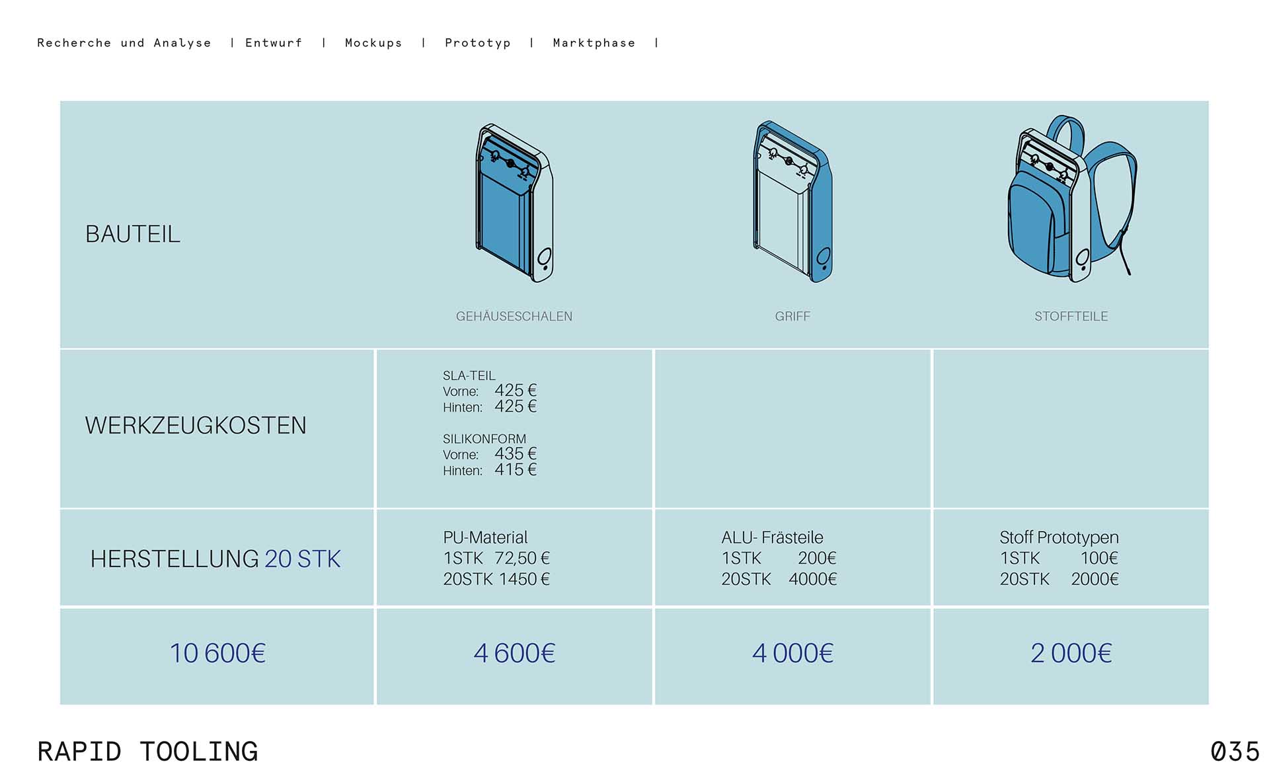Click the GRIFF caption label
The height and width of the screenshot is (778, 1269).
click(x=792, y=317)
